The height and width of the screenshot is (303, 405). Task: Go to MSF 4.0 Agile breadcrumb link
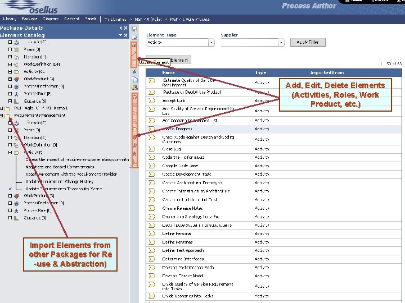148,19
